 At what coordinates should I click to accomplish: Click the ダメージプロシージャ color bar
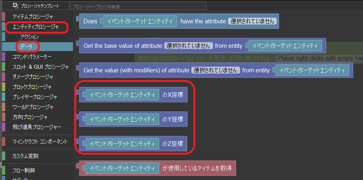[4, 77]
